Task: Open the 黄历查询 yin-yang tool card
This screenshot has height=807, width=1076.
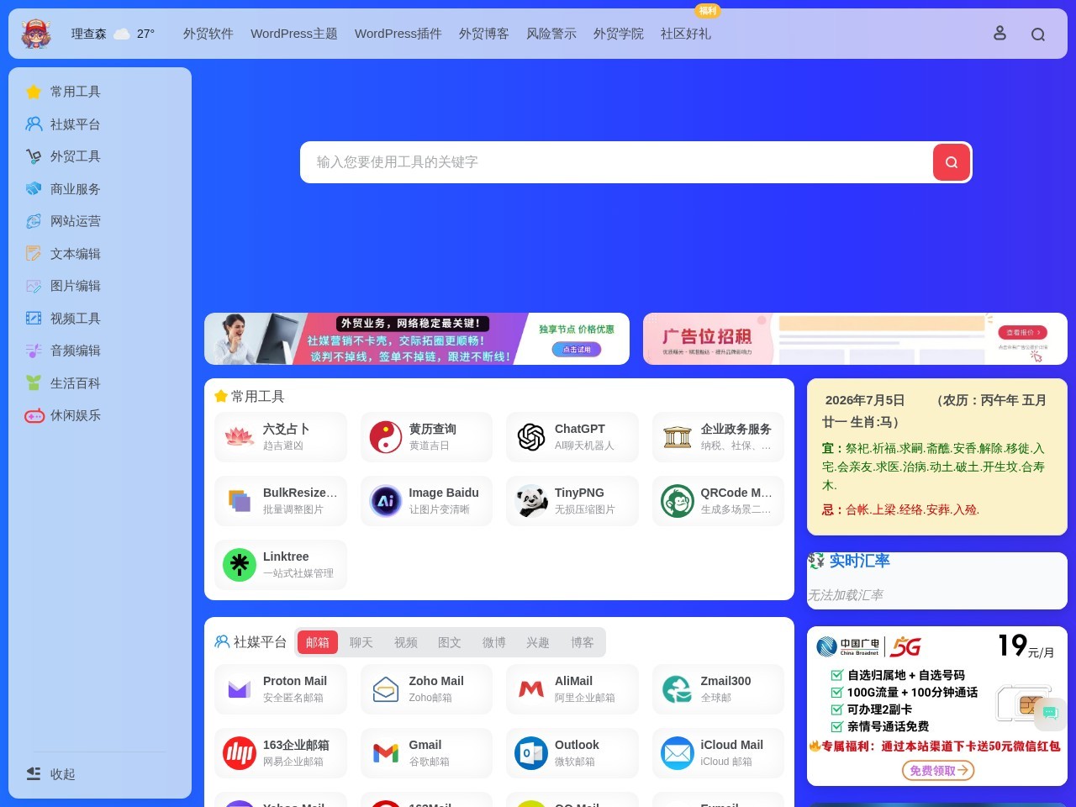Action: click(x=426, y=437)
